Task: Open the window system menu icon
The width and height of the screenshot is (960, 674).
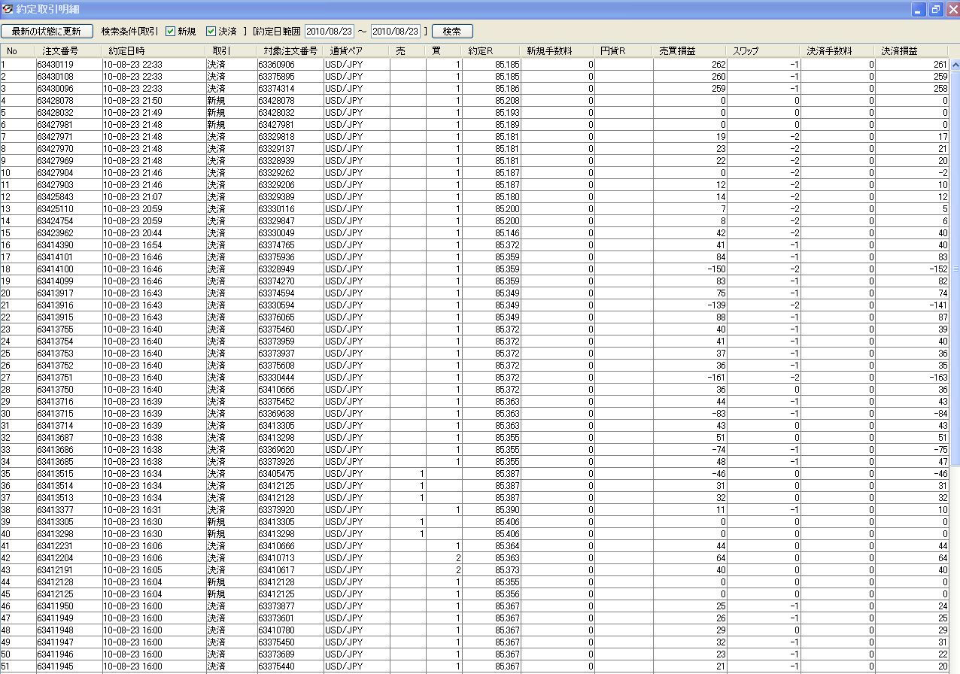Action: tap(8, 9)
